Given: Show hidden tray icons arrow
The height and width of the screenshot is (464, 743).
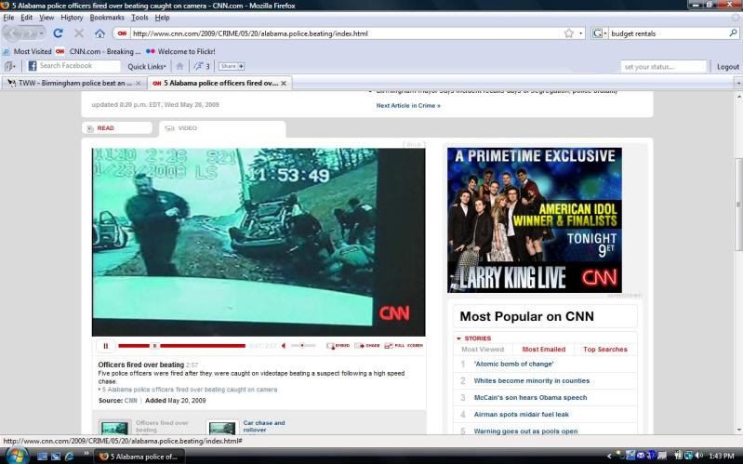Looking at the screenshot, I should point(611,457).
